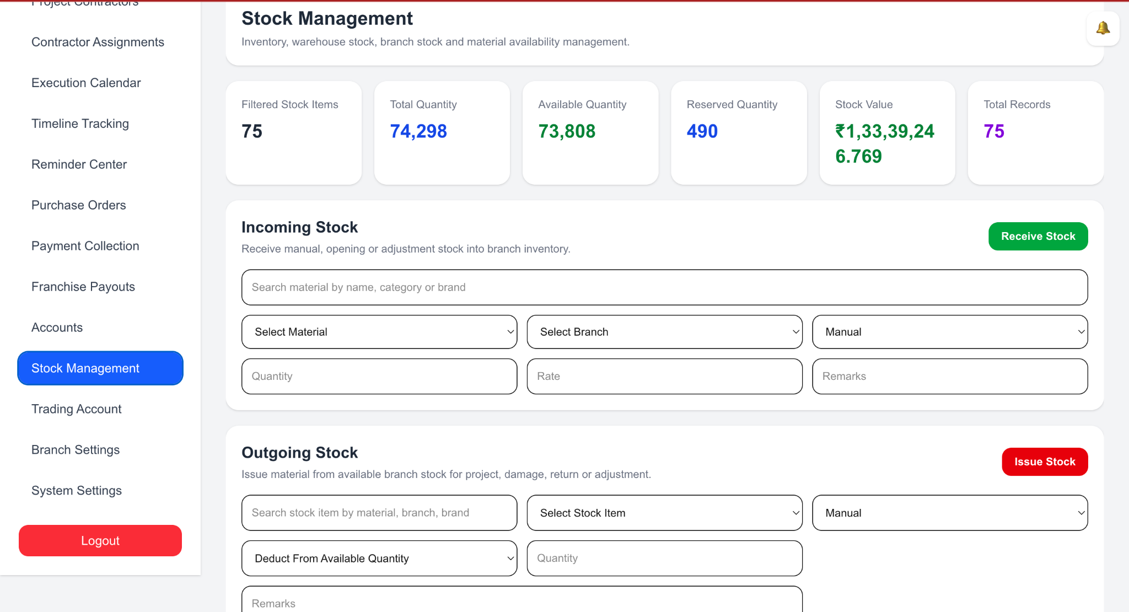Open Incoming Stock Manual type dropdown
This screenshot has height=612, width=1129.
pyautogui.click(x=950, y=332)
